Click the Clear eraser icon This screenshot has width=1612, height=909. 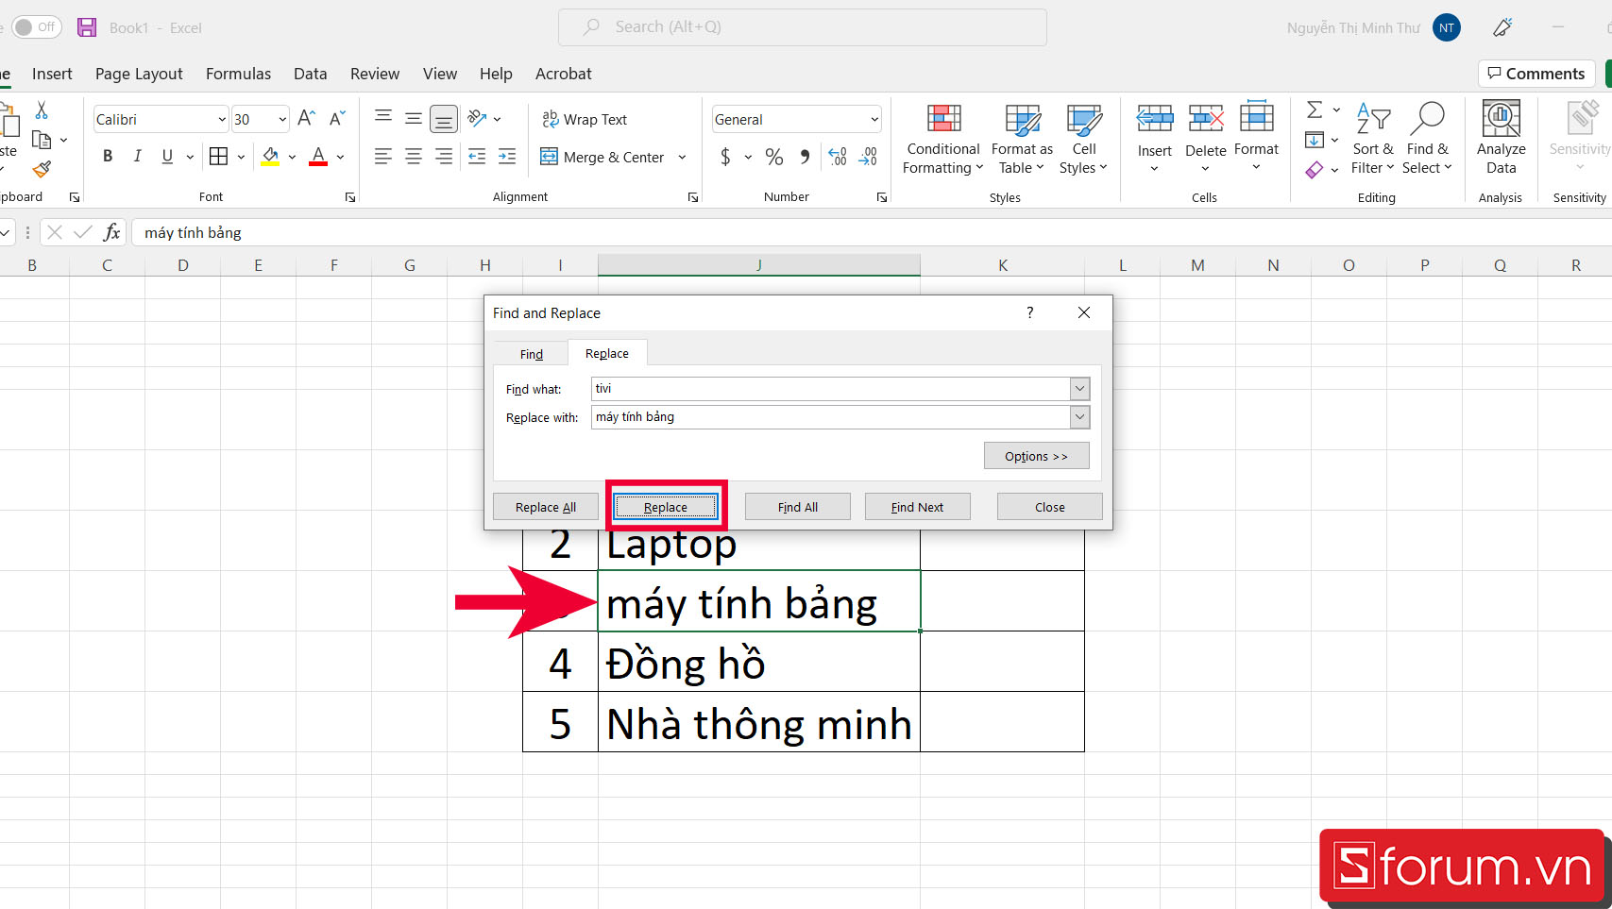1315,170
